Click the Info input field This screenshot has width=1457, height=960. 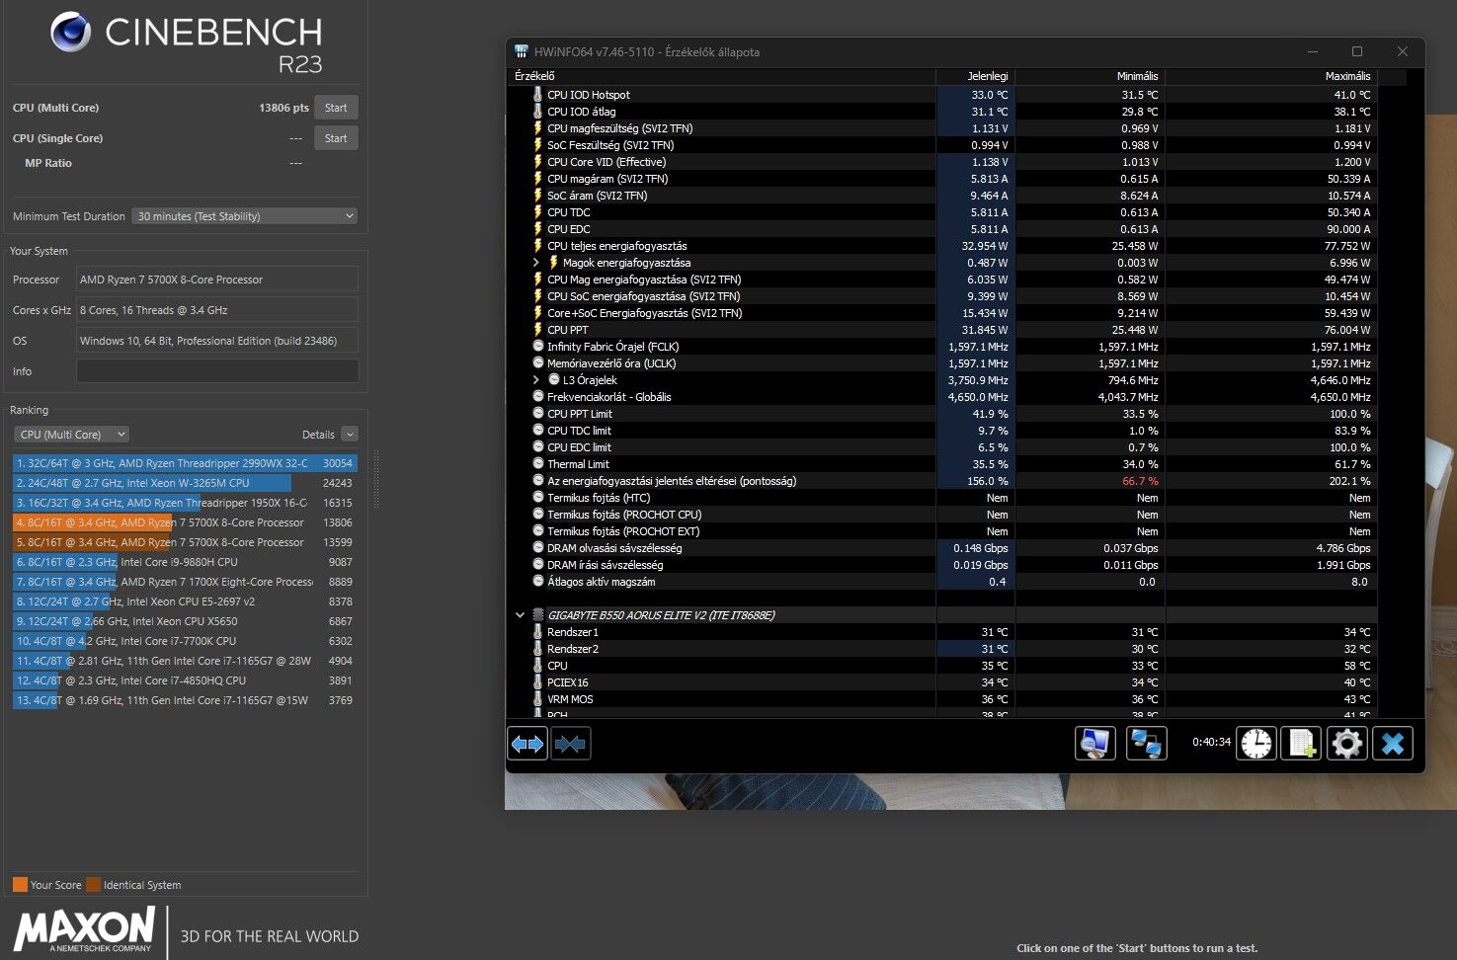217,371
